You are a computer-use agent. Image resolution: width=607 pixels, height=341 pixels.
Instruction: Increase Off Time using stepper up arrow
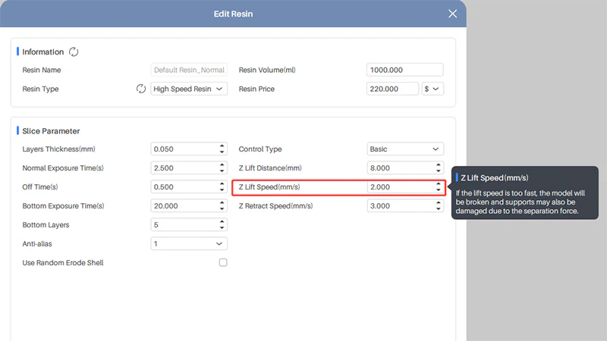[x=222, y=184]
